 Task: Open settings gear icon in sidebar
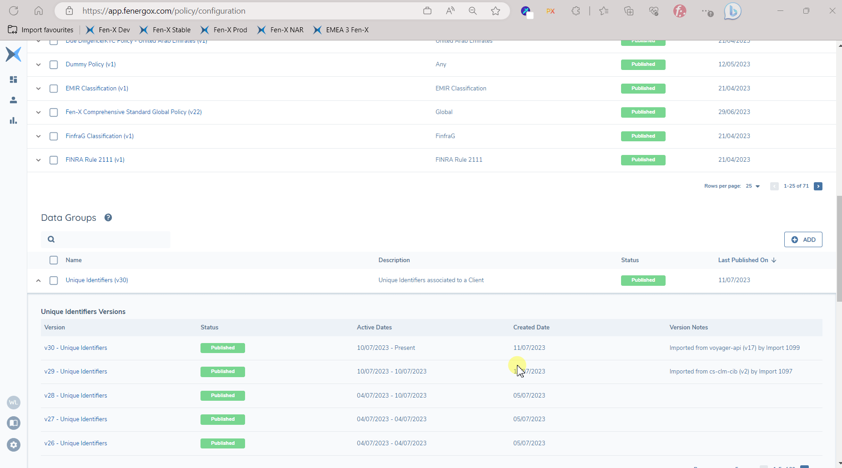(x=14, y=445)
